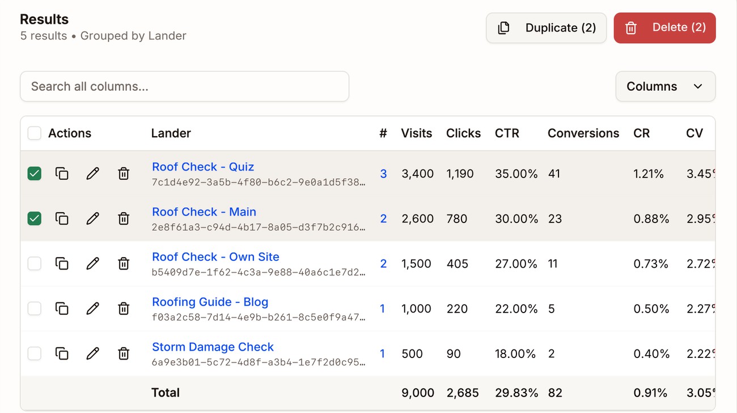Focus the Search all columns field
Image resolution: width=737 pixels, height=413 pixels.
click(184, 86)
